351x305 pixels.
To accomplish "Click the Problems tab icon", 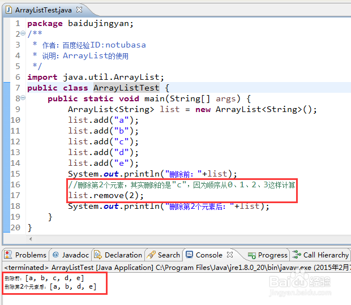I will tap(8, 255).
